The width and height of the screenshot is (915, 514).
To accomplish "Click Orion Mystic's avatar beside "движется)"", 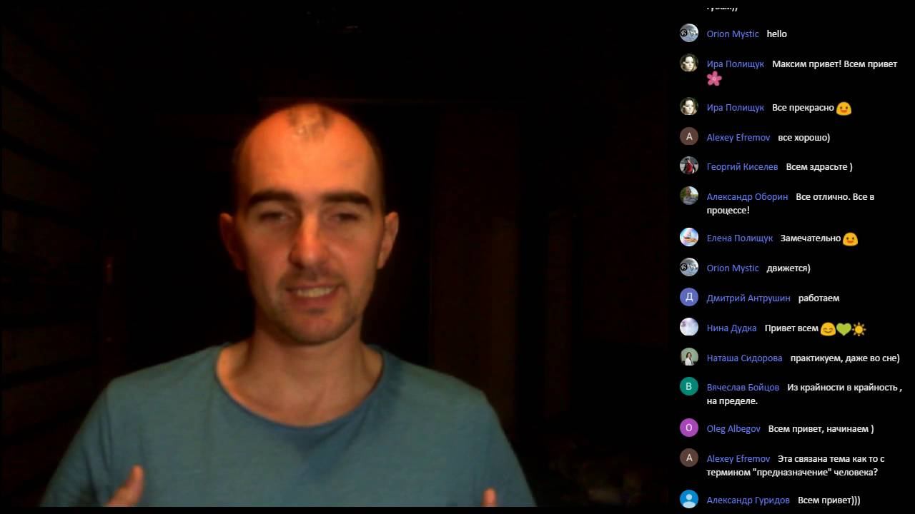I will [x=688, y=267].
